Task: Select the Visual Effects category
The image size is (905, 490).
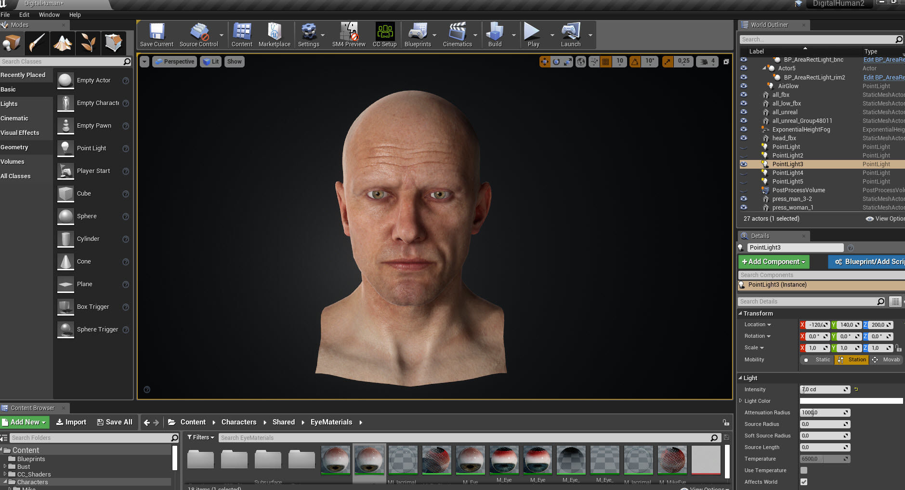Action: pyautogui.click(x=26, y=133)
